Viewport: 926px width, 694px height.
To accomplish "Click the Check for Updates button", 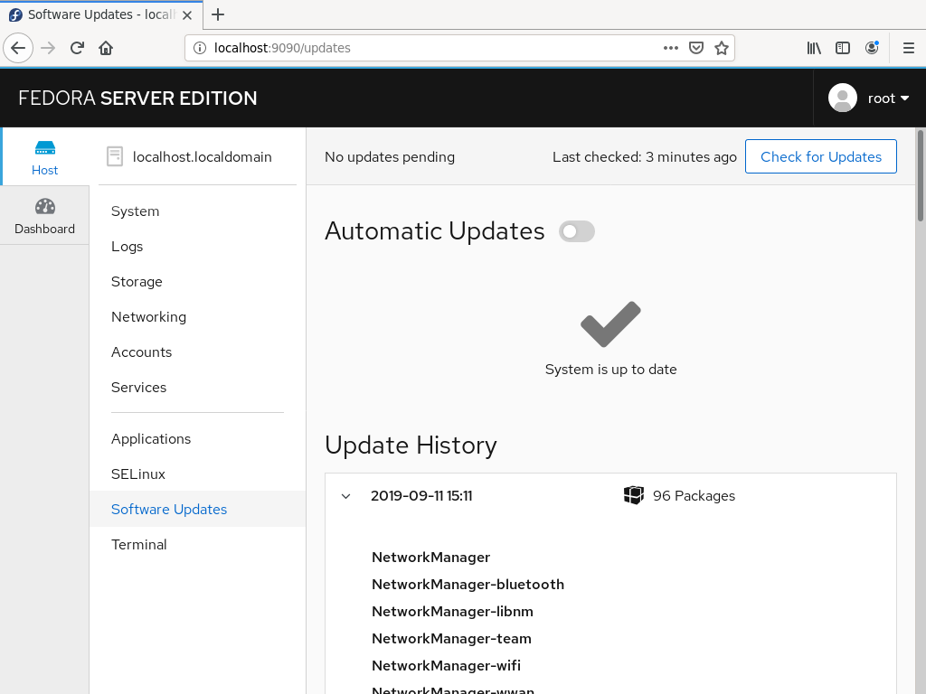I will click(821, 156).
